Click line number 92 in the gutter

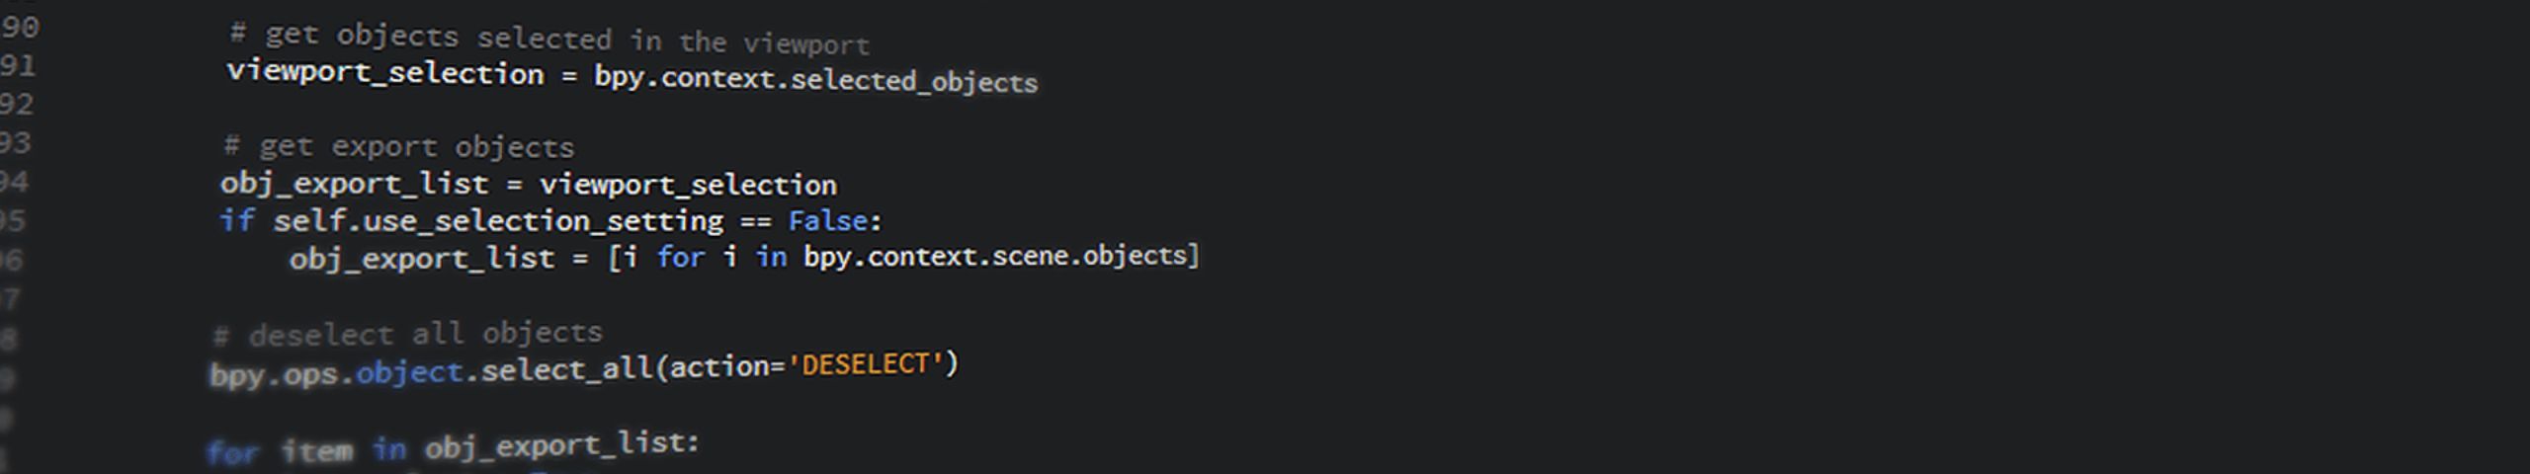coord(17,105)
